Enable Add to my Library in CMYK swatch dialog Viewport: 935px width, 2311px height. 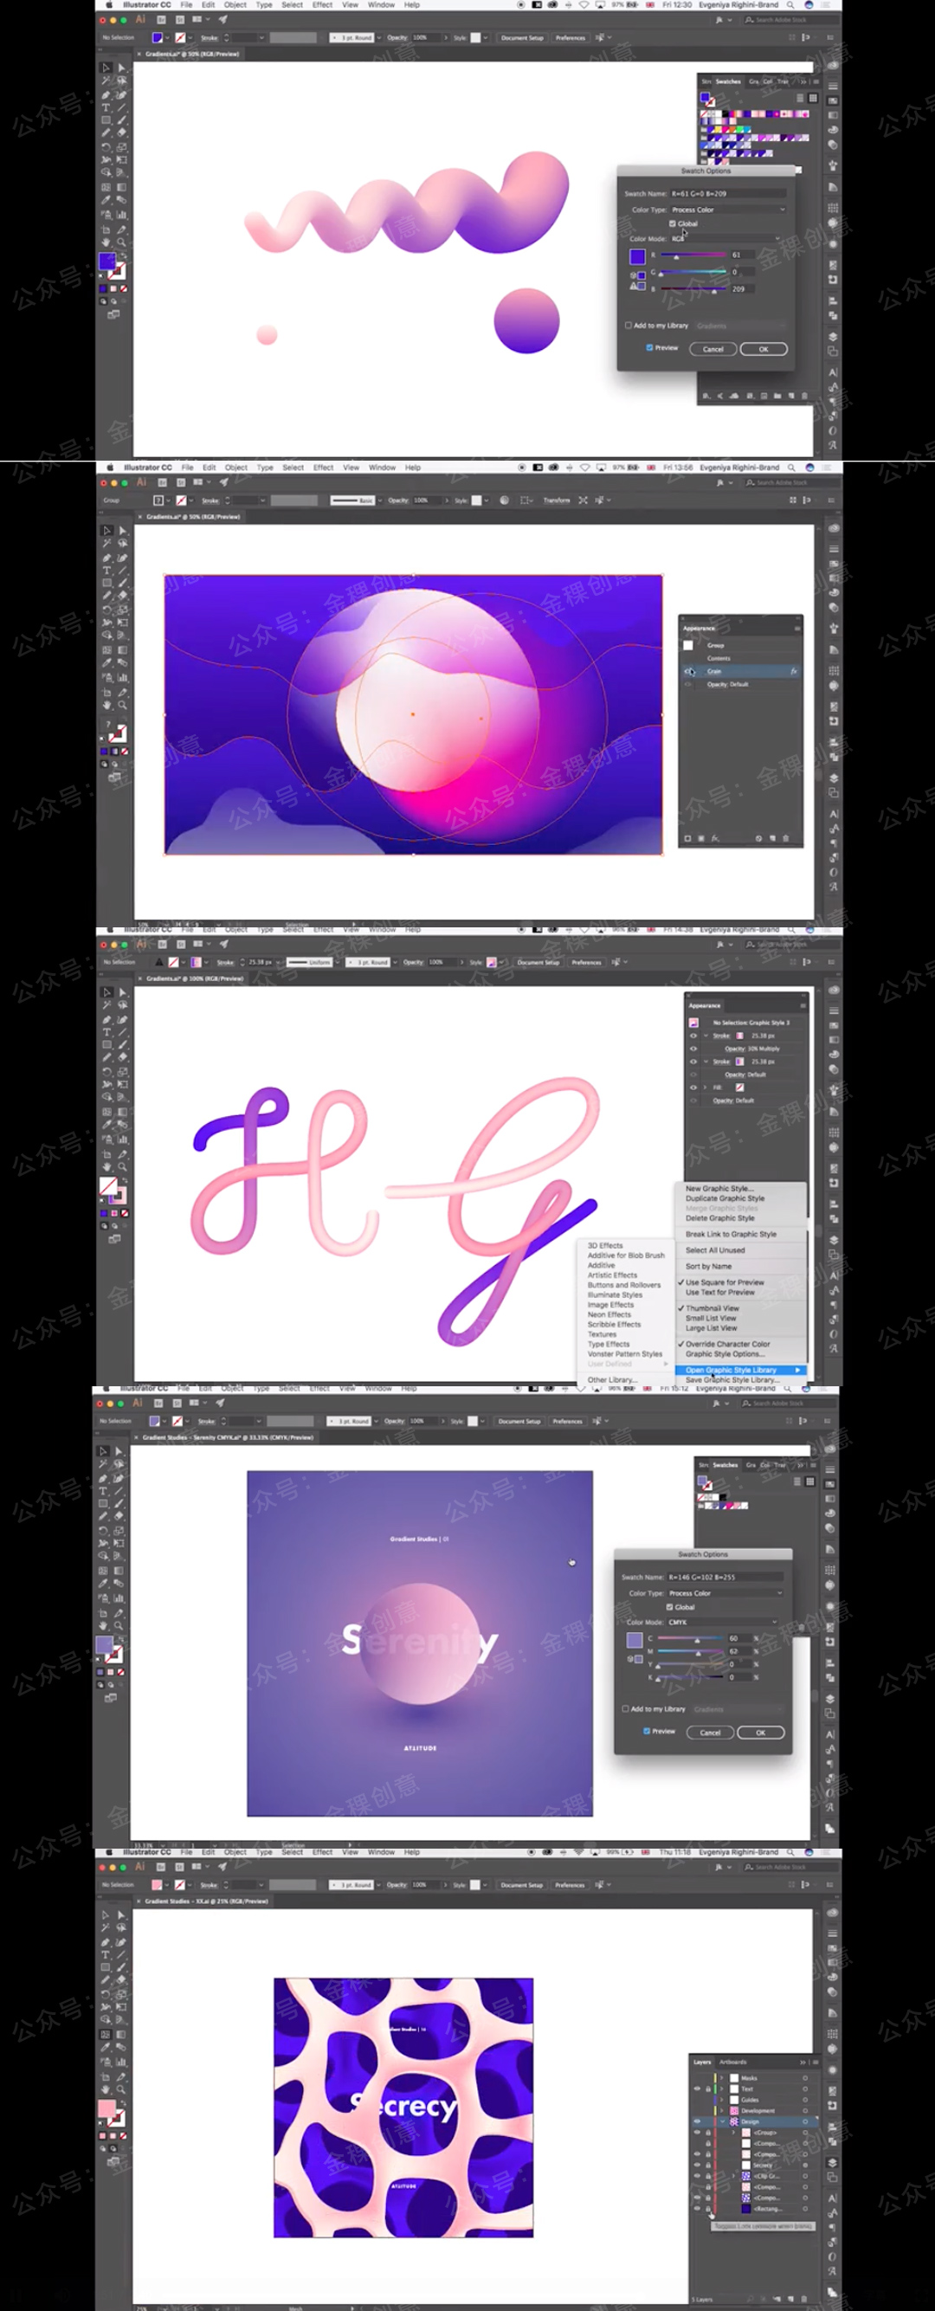pos(625,1709)
